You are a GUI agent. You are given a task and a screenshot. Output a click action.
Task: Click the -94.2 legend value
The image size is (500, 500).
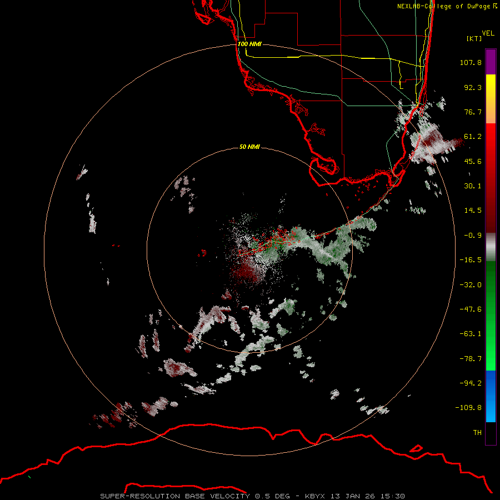[x=471, y=383]
